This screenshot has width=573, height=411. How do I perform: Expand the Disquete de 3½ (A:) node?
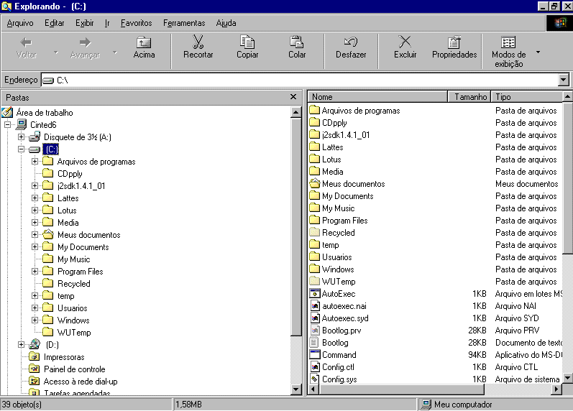point(21,137)
